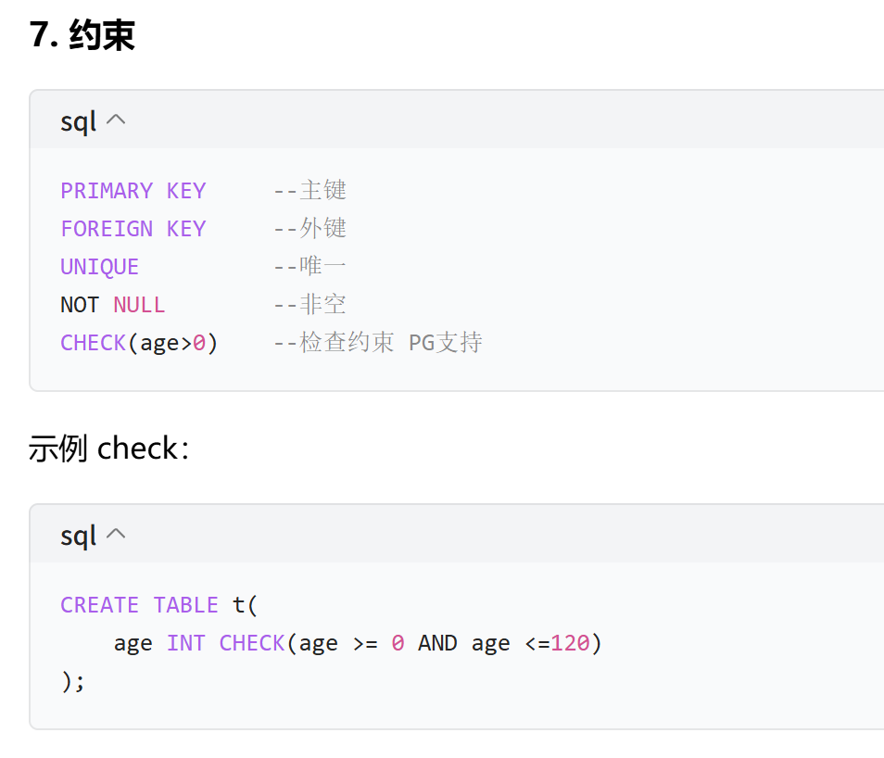Screen dimensions: 884x758
Task: Click the '--唯一' comment
Action: pyautogui.click(x=310, y=266)
